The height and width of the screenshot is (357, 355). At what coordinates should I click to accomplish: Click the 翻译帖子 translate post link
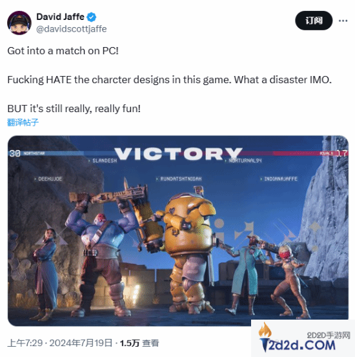[23, 122]
